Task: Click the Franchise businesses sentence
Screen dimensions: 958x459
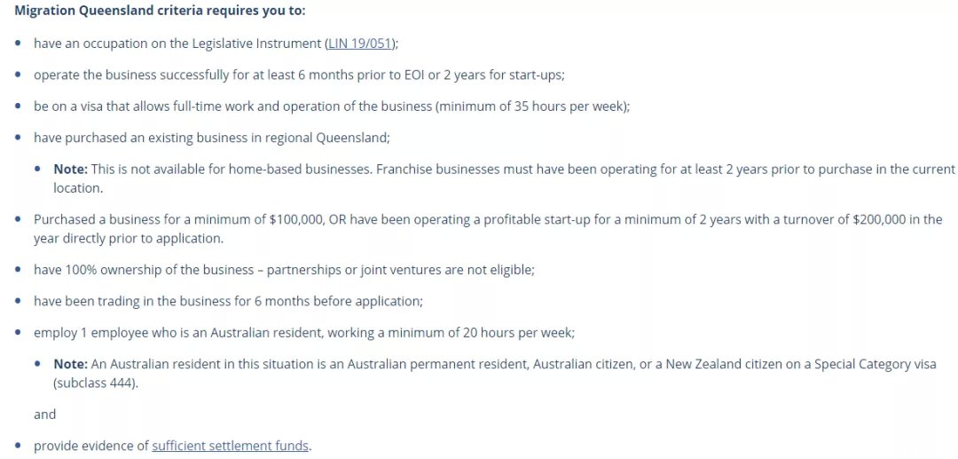Action: coord(665,170)
